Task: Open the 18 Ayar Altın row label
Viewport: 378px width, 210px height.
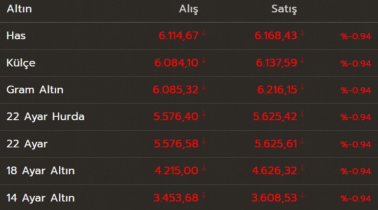Action: [41, 171]
